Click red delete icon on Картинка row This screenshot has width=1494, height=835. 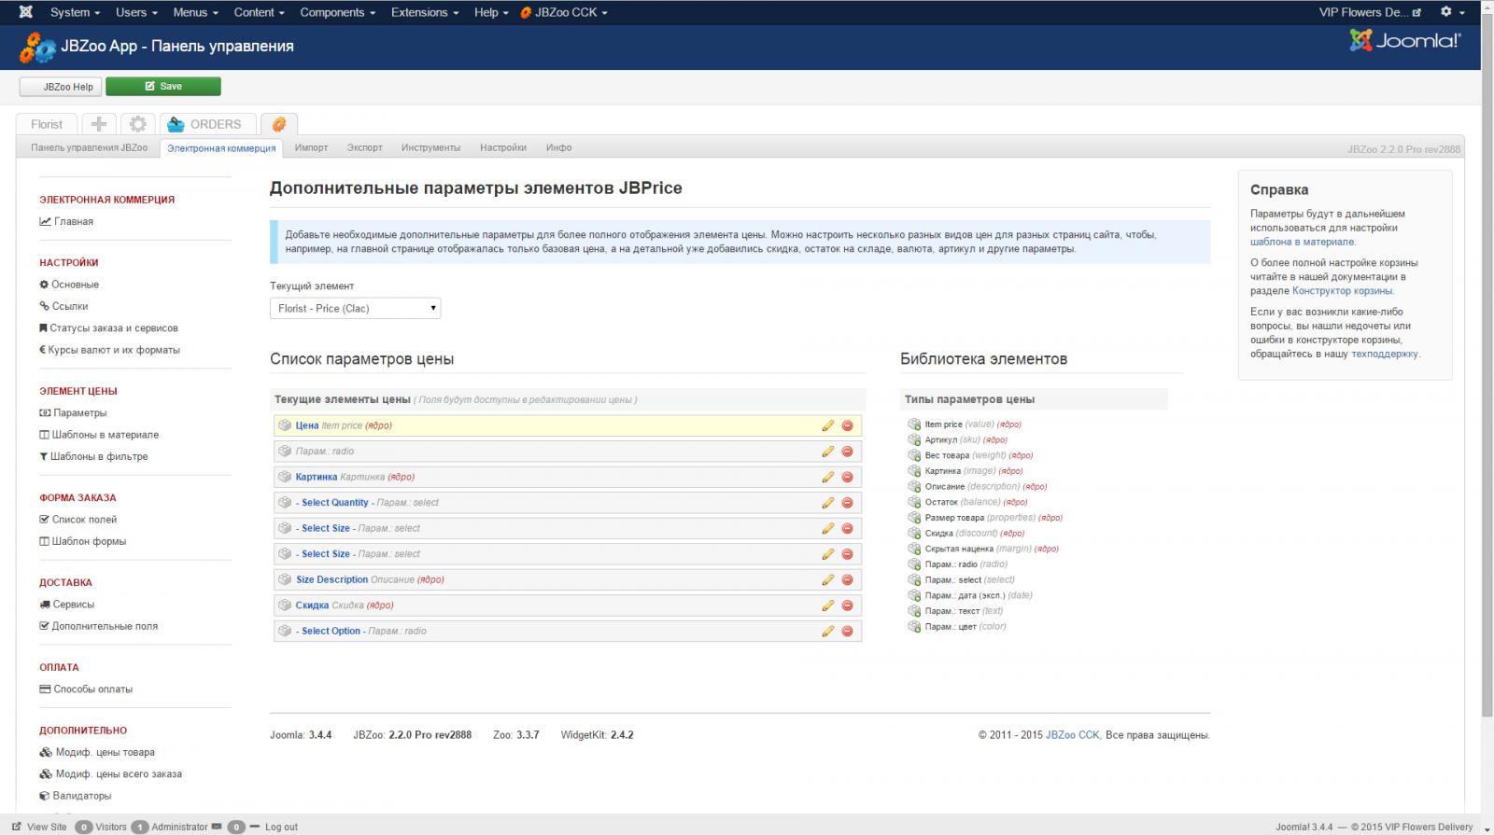pos(847,477)
